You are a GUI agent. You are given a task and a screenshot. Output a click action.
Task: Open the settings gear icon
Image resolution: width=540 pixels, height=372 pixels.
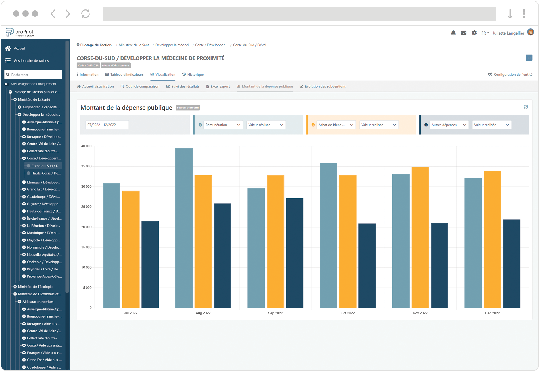pos(474,33)
